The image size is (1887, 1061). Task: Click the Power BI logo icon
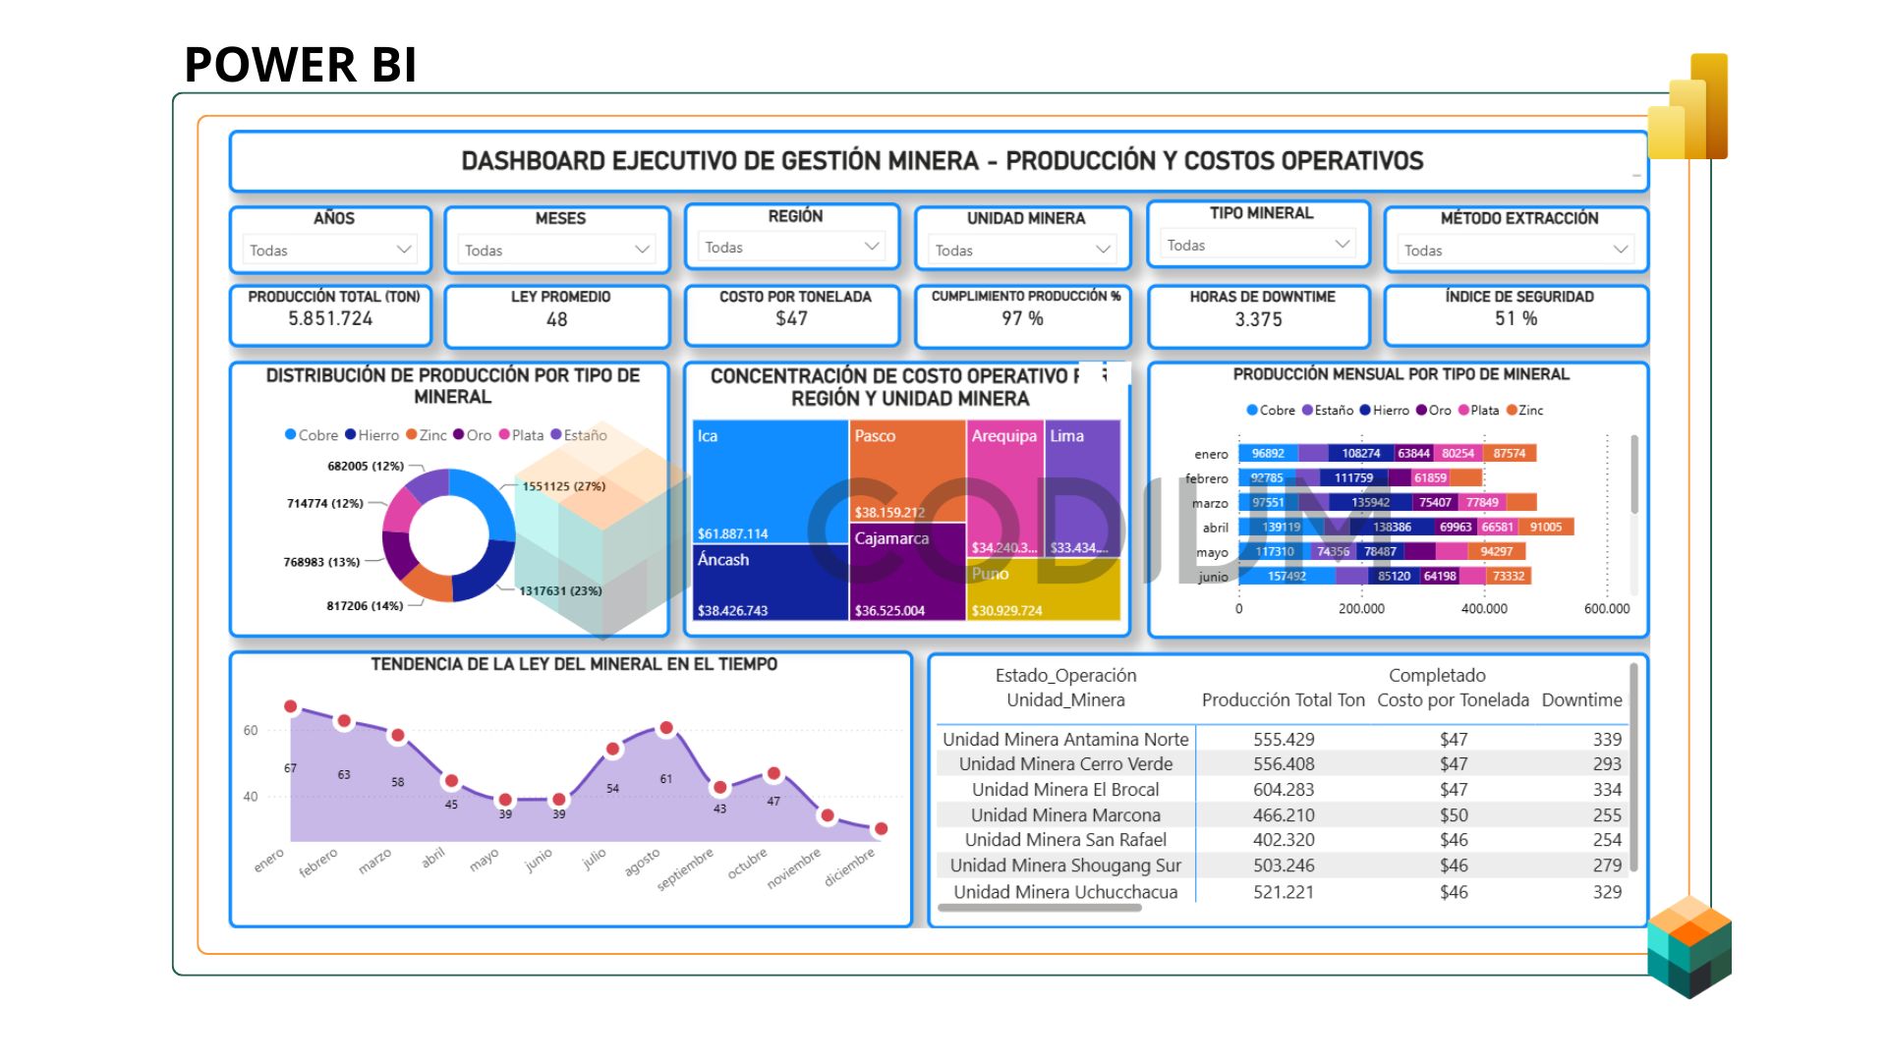pos(1687,106)
